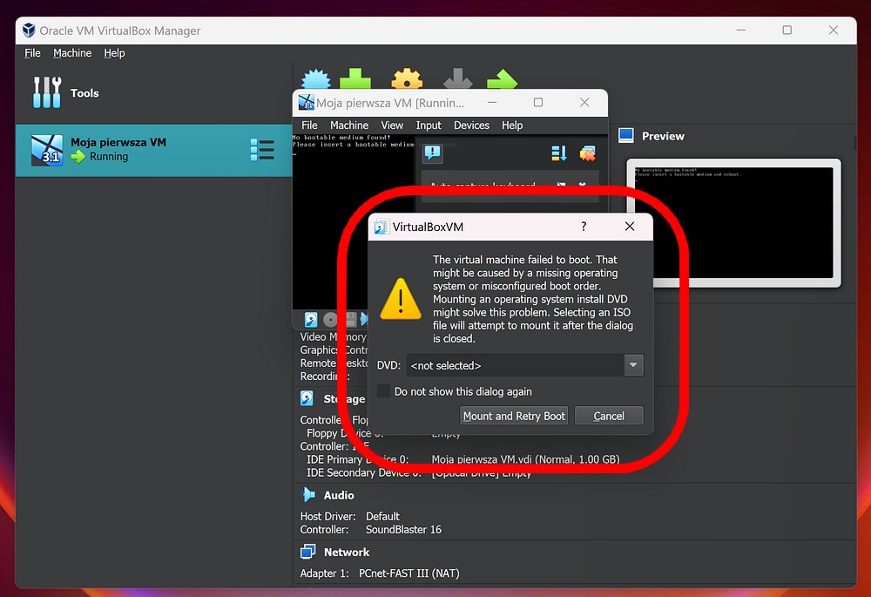Click the Windows 3.1 OS icon of the VM entry
The image size is (871, 597).
click(x=47, y=150)
